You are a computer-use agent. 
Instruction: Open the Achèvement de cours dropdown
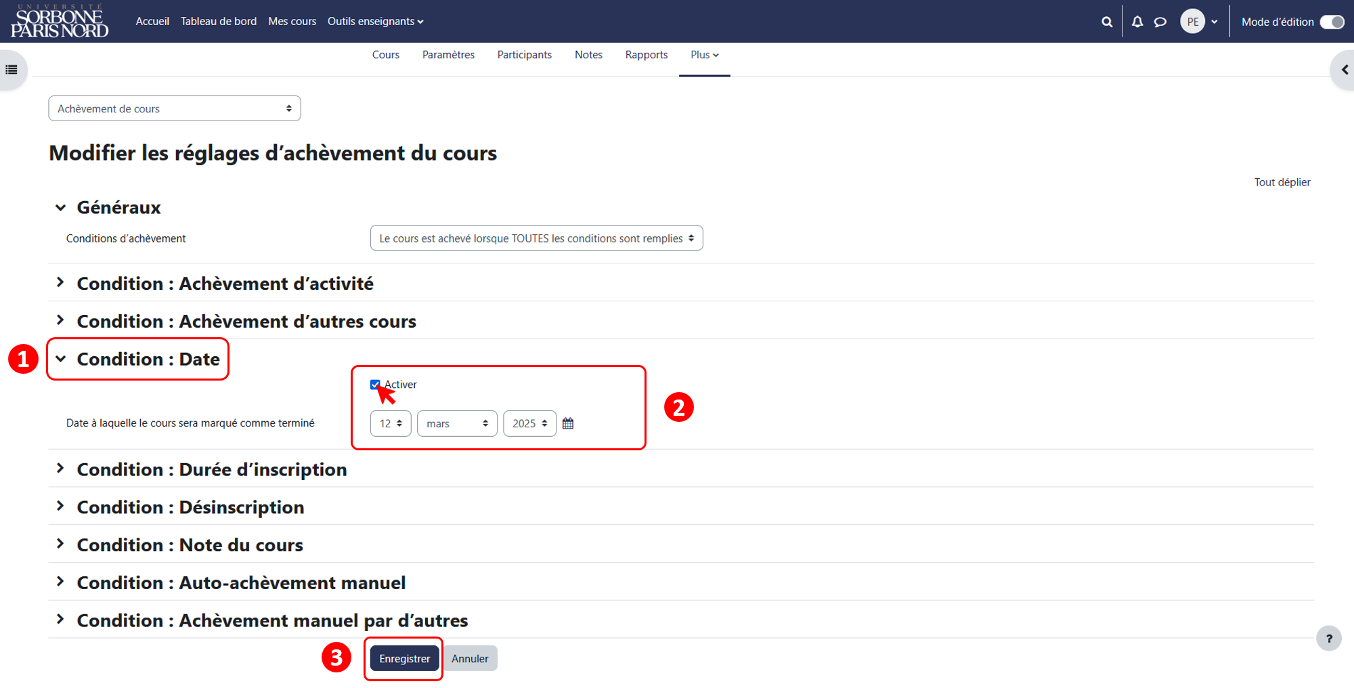click(175, 108)
